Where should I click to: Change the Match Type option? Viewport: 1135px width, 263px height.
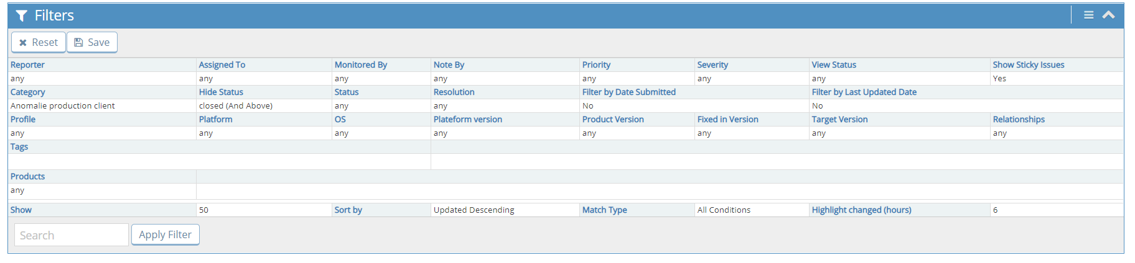pyautogui.click(x=604, y=210)
